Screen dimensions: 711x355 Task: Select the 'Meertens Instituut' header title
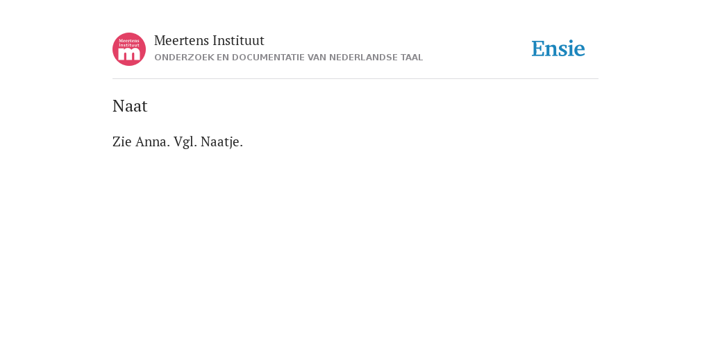[x=209, y=41]
